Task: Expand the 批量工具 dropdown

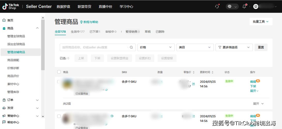Action: click(x=261, y=22)
